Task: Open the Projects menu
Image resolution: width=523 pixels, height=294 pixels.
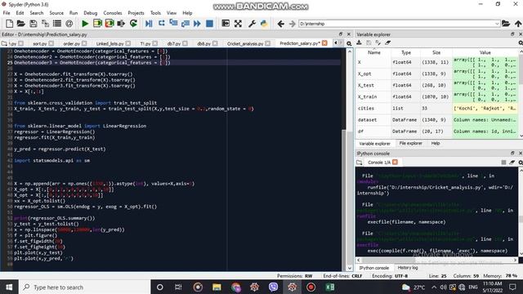Action: point(136,13)
